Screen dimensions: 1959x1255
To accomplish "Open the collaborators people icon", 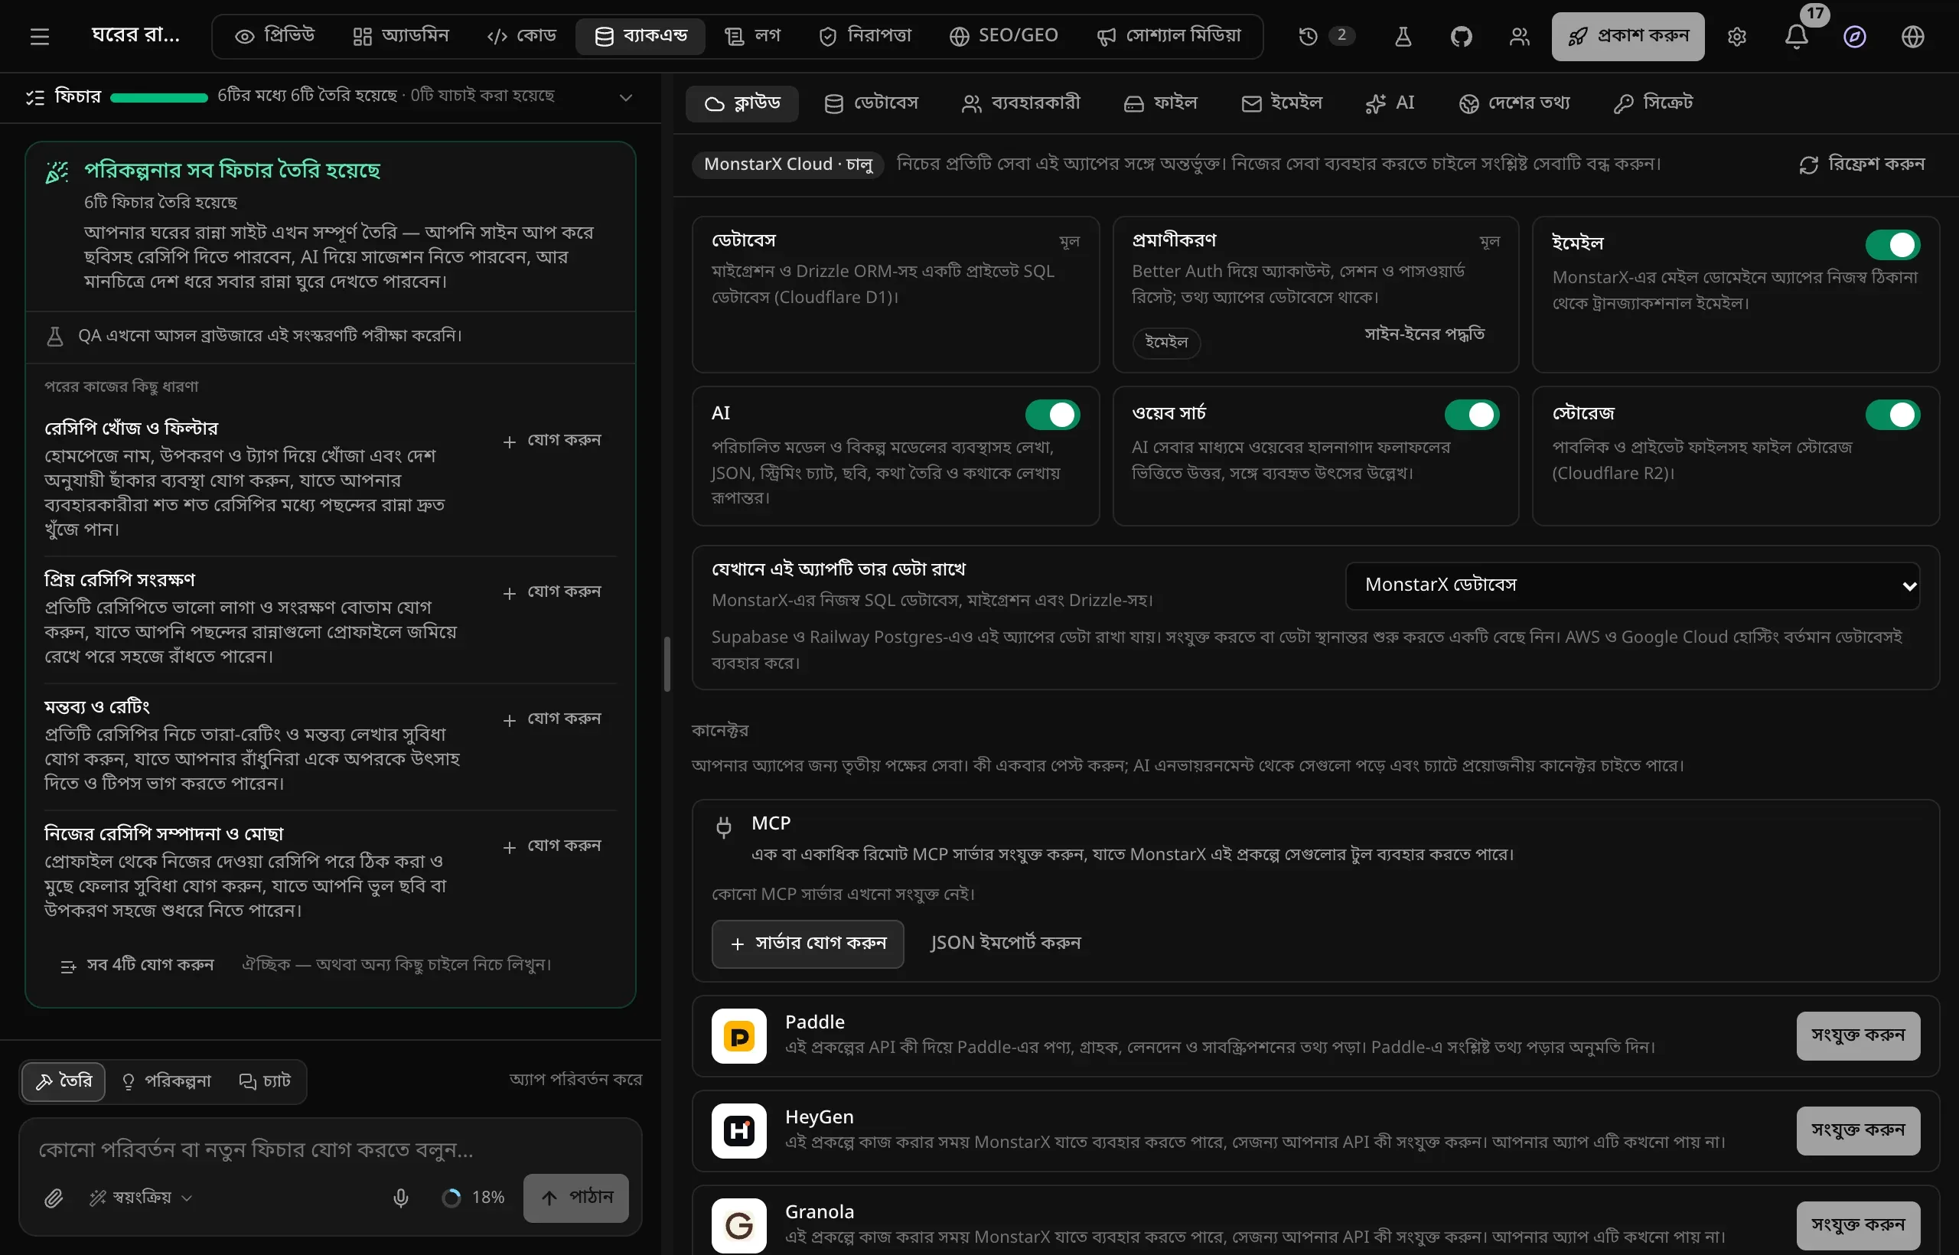I will pyautogui.click(x=1519, y=37).
